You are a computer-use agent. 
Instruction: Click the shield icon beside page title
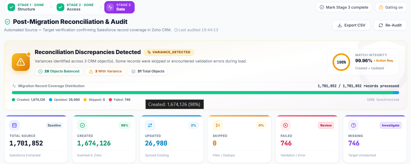tap(7, 22)
